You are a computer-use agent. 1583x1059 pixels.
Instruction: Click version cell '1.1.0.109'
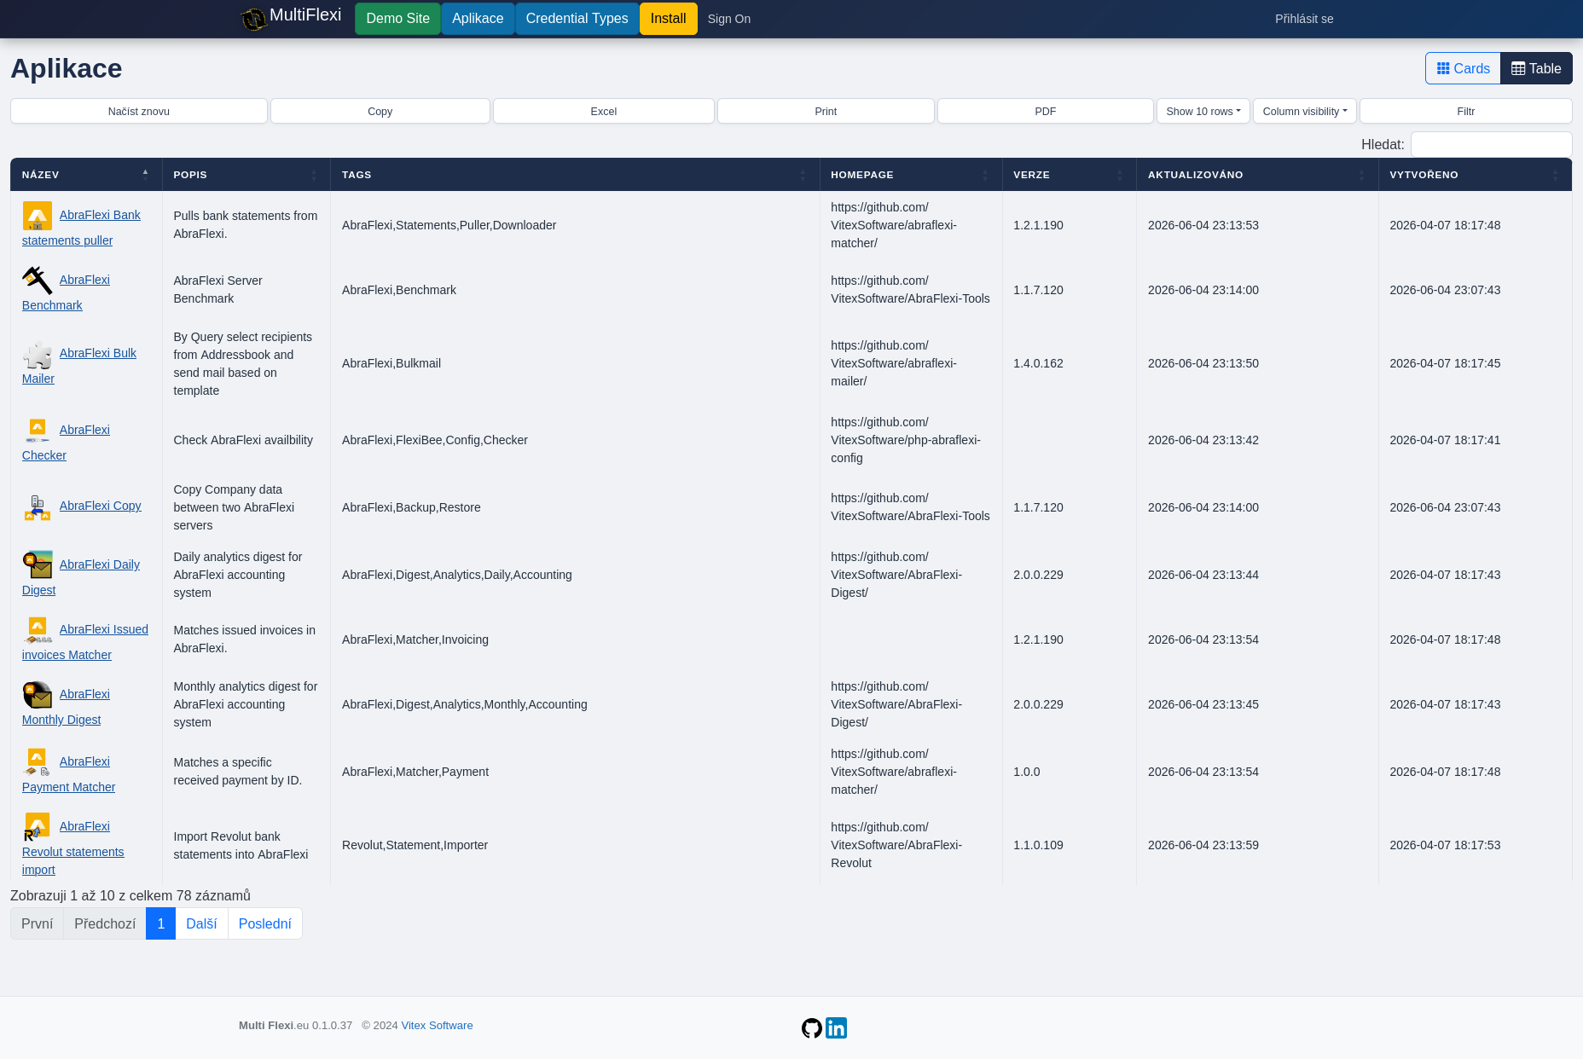1038,845
